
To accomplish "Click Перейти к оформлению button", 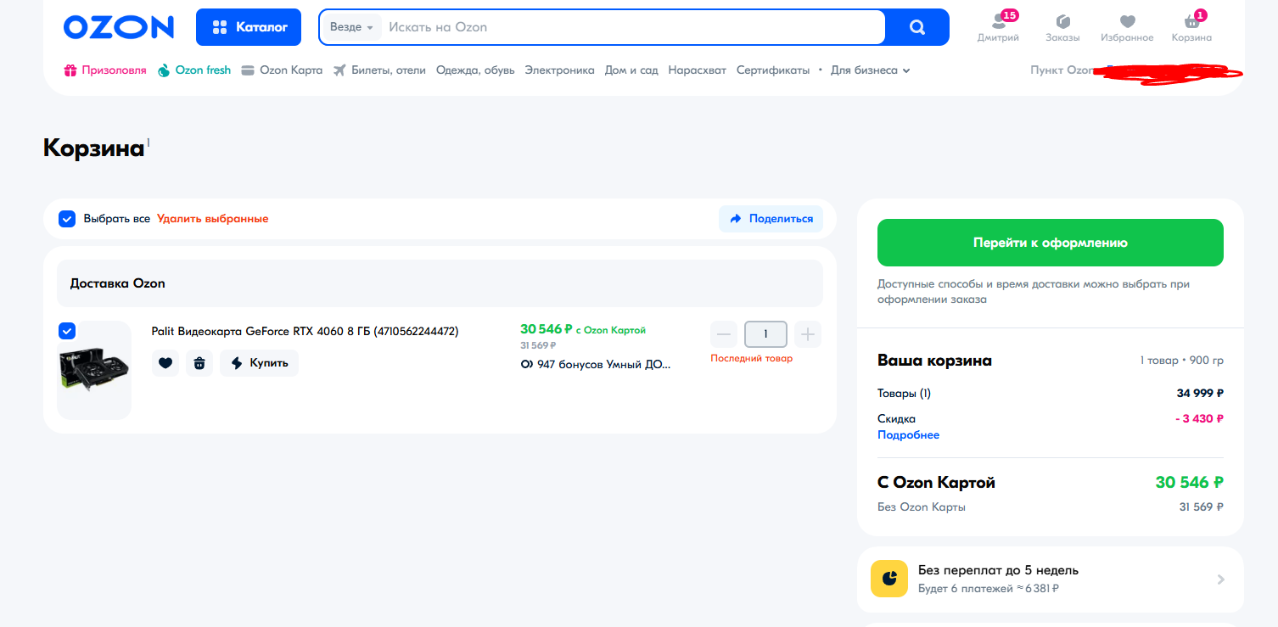I will (1051, 243).
